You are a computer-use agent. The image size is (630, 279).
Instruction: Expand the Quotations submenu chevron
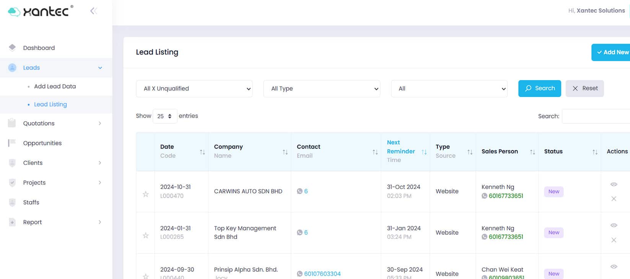tap(100, 123)
